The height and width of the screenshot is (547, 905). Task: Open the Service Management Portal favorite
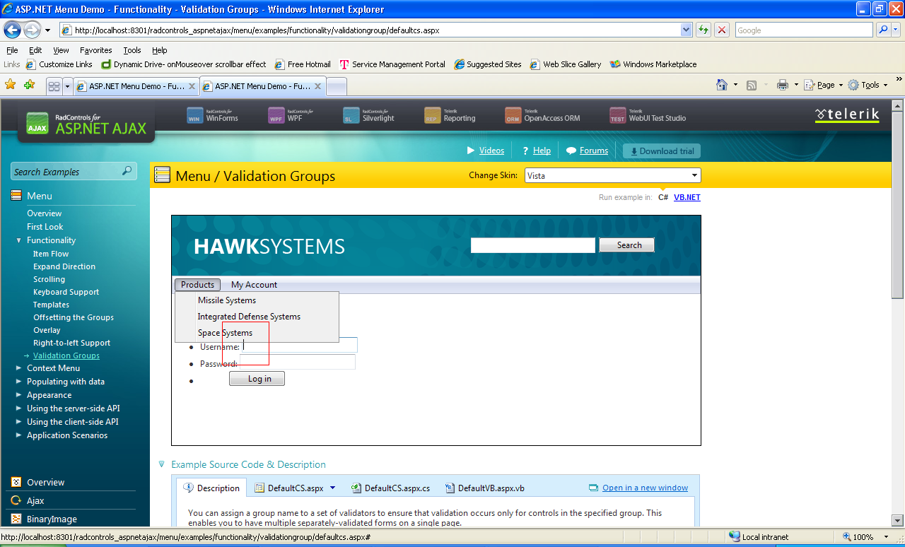[392, 64]
